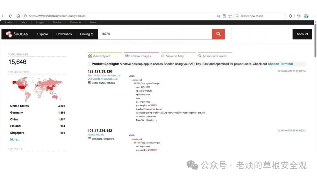317x178 pixels.
Task: Open the View on Map tab
Action: pos(173,56)
